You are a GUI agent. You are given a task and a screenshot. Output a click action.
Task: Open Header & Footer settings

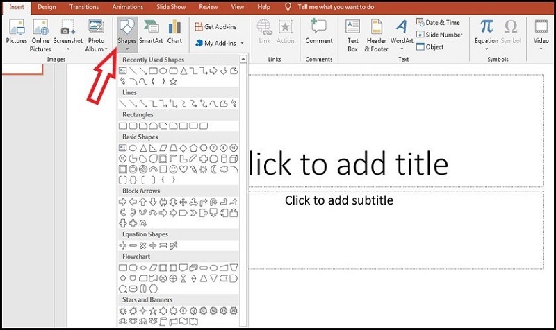pyautogui.click(x=377, y=33)
